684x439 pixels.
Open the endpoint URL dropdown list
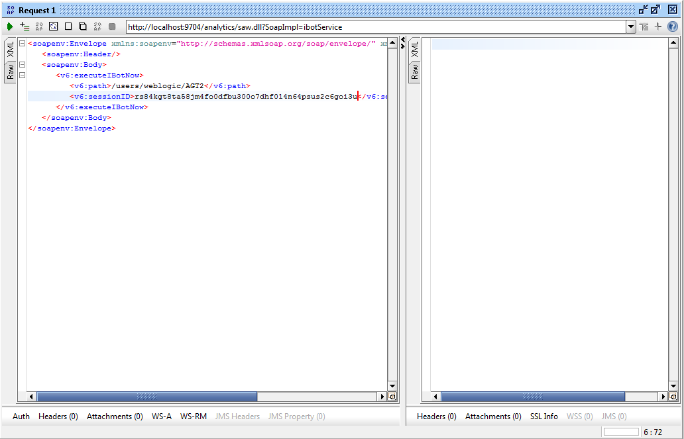631,27
